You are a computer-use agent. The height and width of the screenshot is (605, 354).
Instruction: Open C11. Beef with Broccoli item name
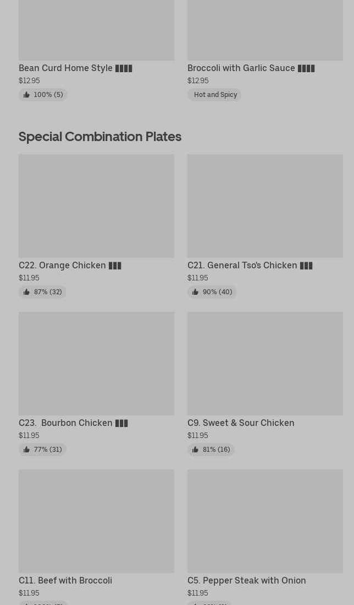[65, 580]
